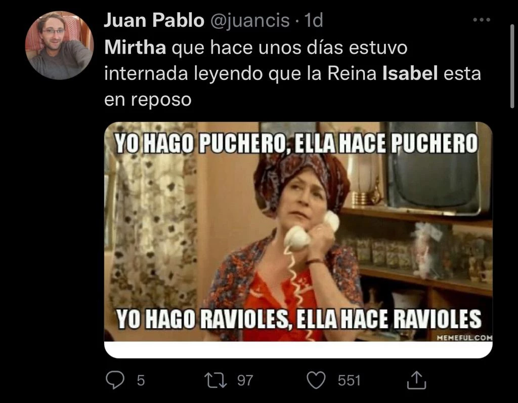Click the reply speech bubble icon
This screenshot has height=403, width=518.
click(115, 380)
